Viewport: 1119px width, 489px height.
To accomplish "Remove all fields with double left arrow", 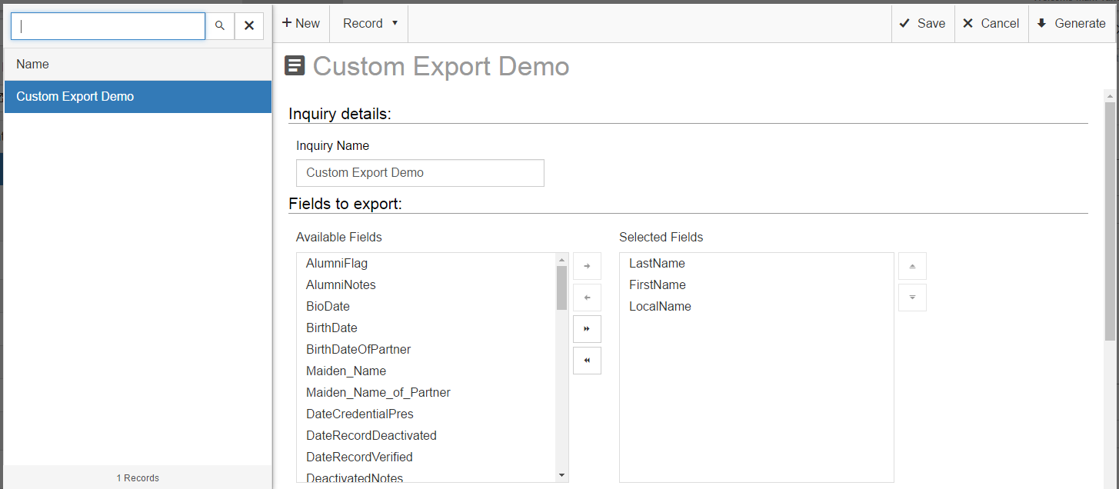I will point(587,361).
